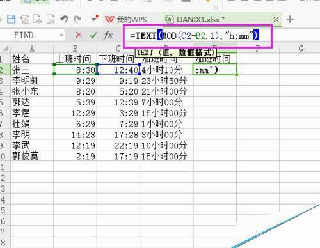
Task: Open Print Preview from the toolbar
Action: [51, 19]
